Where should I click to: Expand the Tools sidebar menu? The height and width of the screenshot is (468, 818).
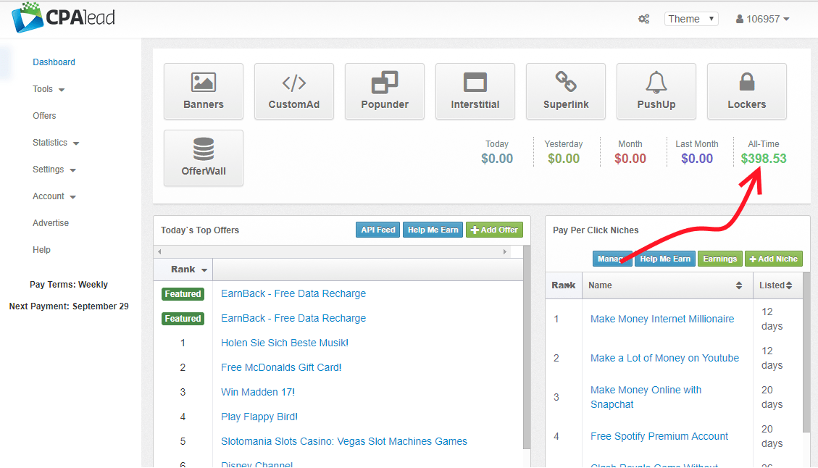49,89
